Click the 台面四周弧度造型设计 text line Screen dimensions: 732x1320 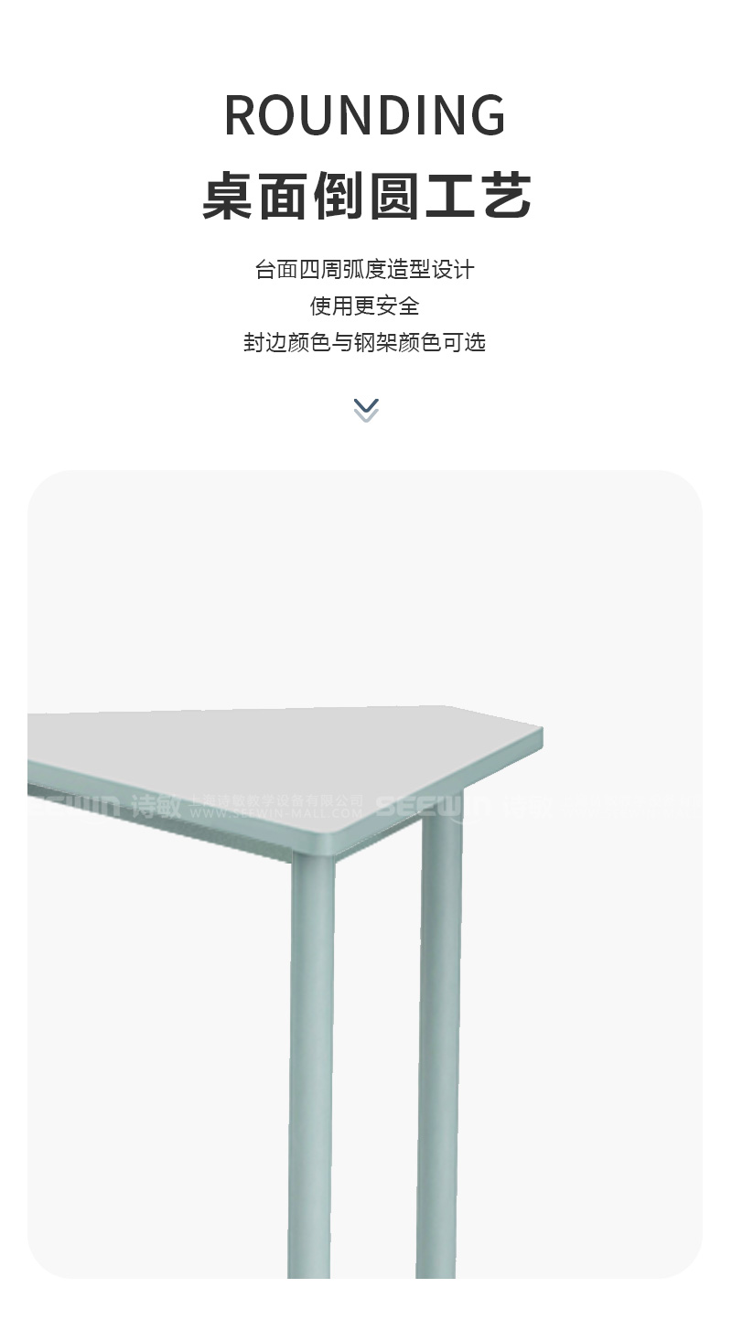(365, 269)
